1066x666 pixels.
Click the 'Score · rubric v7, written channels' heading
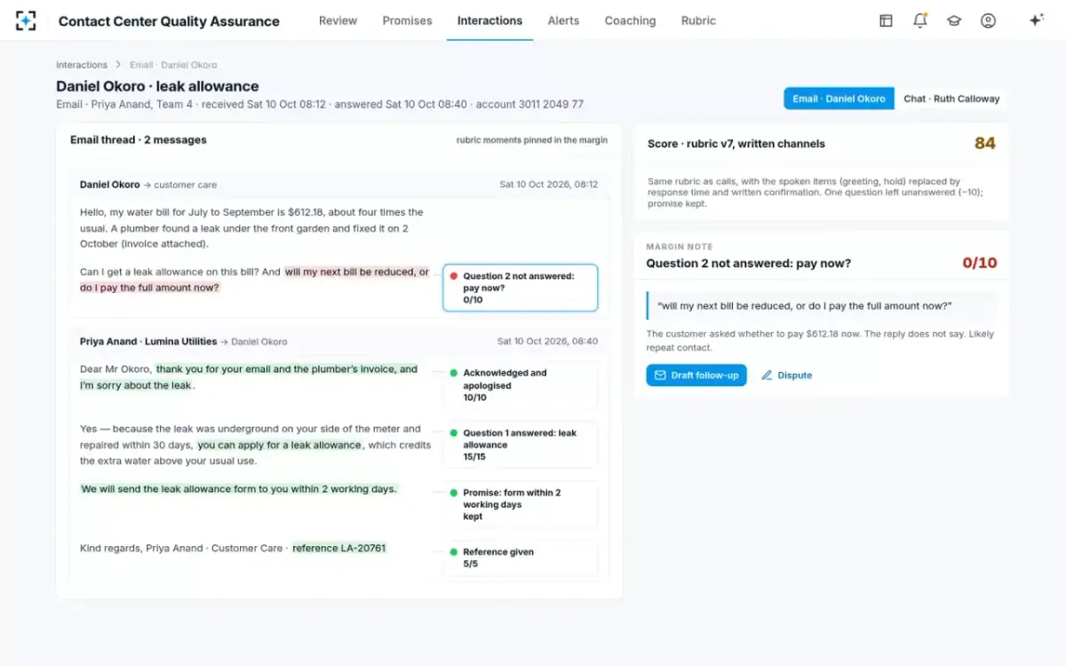coord(736,143)
